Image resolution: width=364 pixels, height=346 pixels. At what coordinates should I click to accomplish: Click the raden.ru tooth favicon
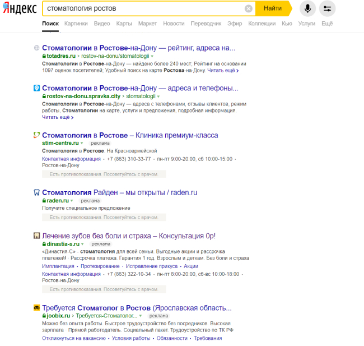[36, 192]
